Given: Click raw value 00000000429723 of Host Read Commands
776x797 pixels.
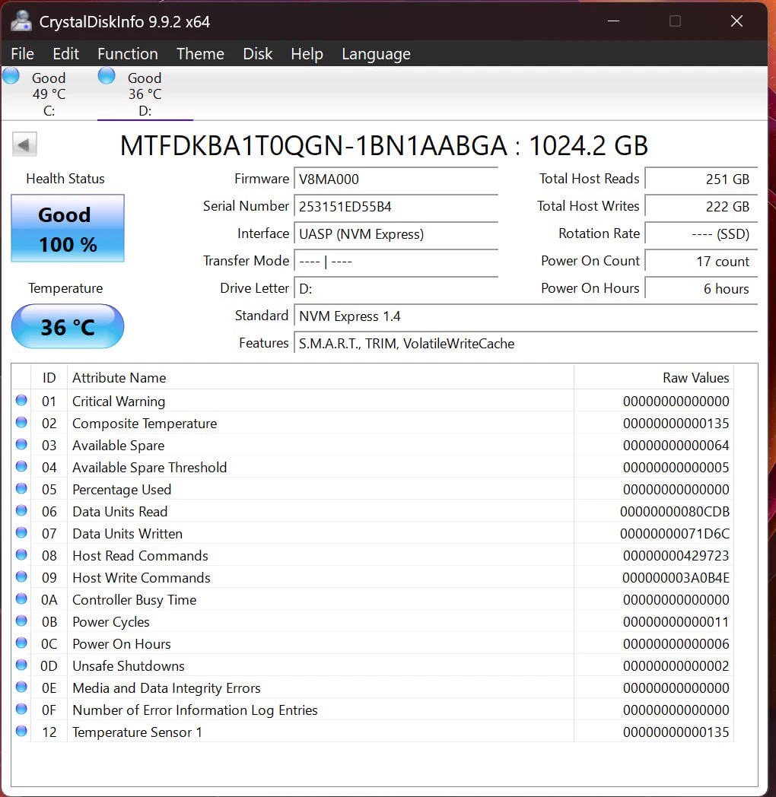Looking at the screenshot, I should tap(676, 556).
